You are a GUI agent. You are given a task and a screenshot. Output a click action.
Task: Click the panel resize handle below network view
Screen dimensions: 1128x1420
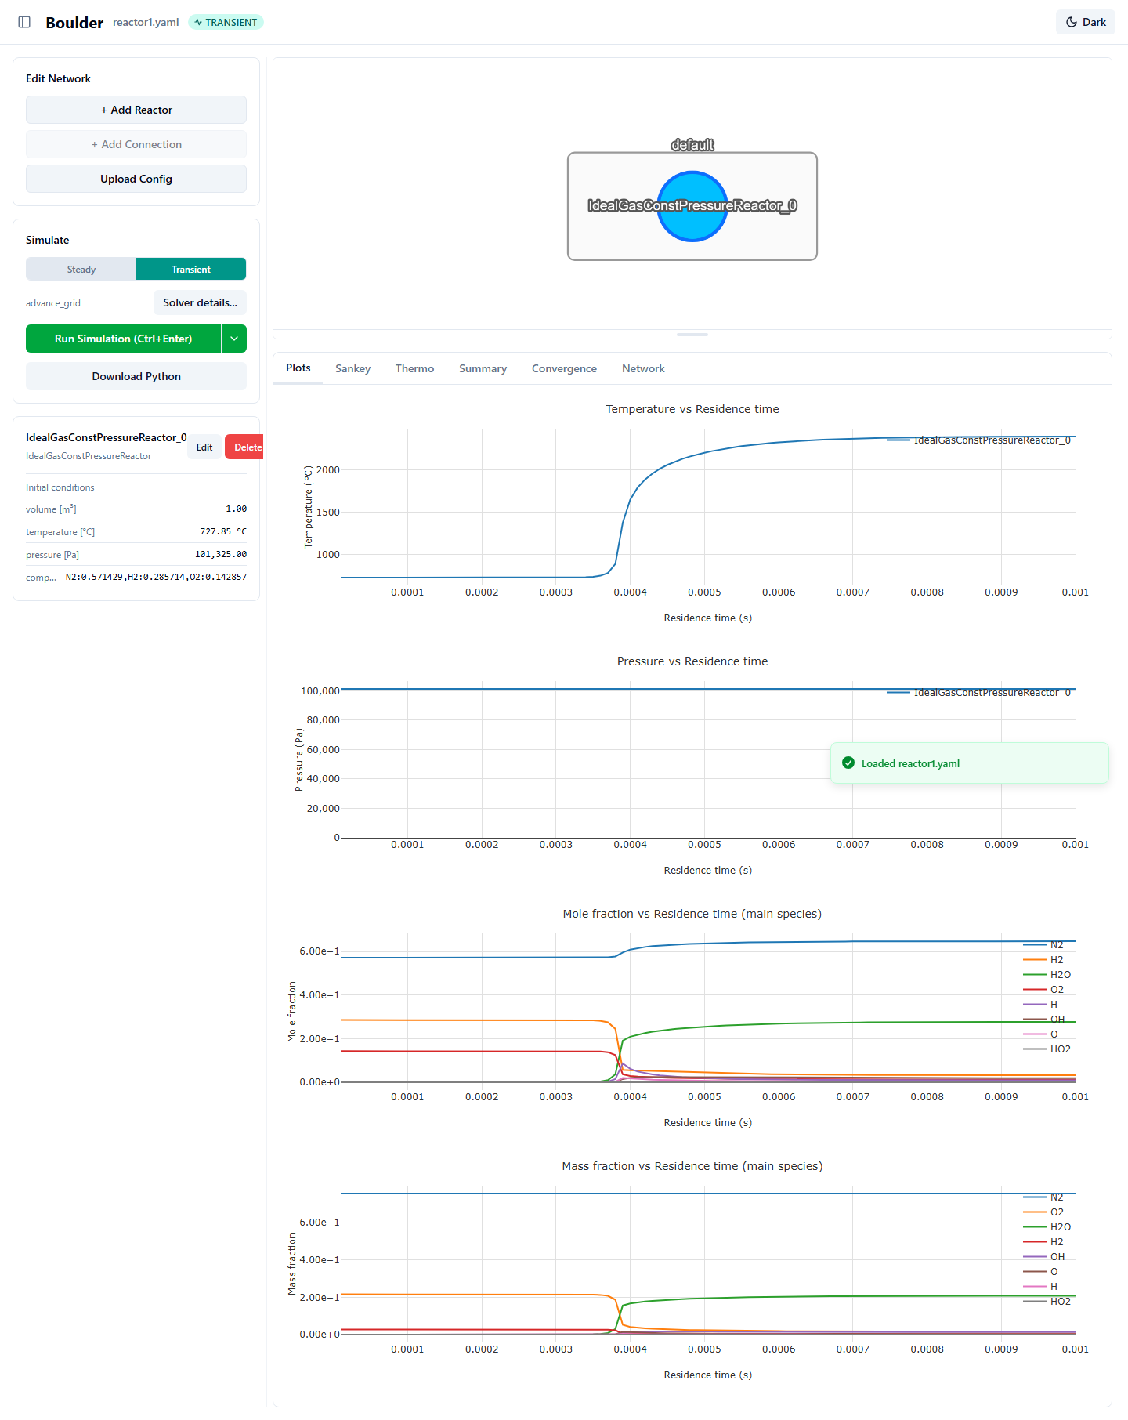click(x=692, y=335)
